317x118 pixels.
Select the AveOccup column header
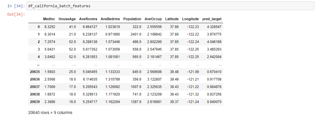click(x=153, y=19)
